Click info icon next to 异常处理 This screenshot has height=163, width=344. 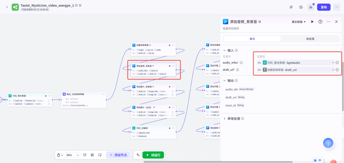click(243, 119)
